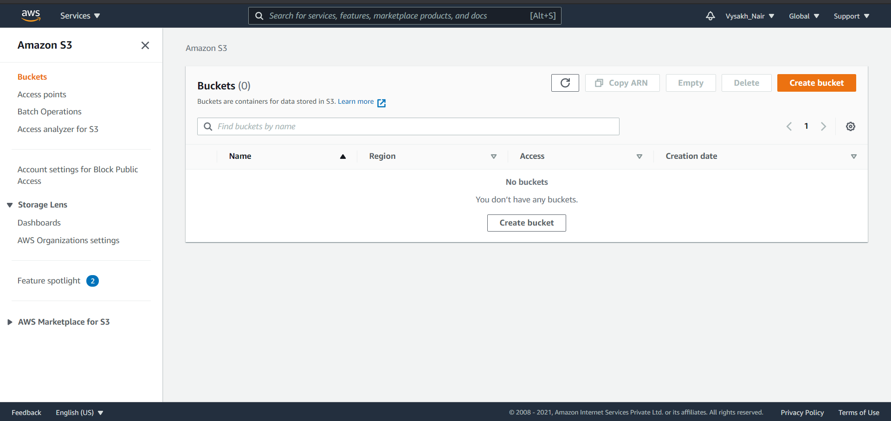The width and height of the screenshot is (891, 421).
Task: Click the Learn more external link icon
Action: 381,103
